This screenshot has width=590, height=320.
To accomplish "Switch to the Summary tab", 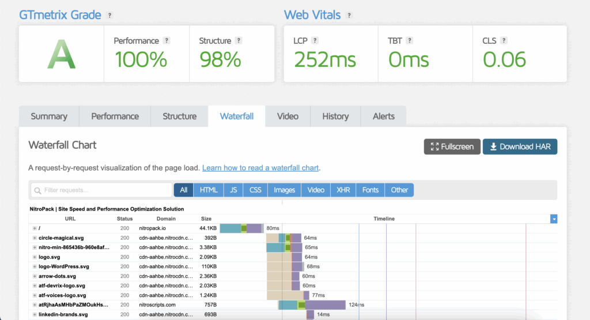I will pyautogui.click(x=49, y=116).
